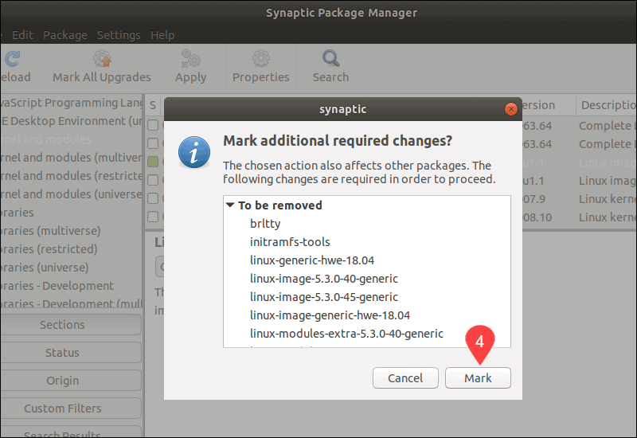This screenshot has height=438, width=637.
Task: Click the Search Results filter button
Action: coord(70,432)
